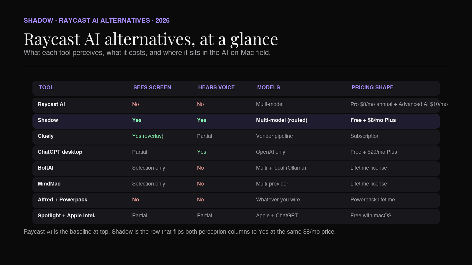Click the PRICING SHAPE column header
The height and width of the screenshot is (265, 472).
point(373,87)
